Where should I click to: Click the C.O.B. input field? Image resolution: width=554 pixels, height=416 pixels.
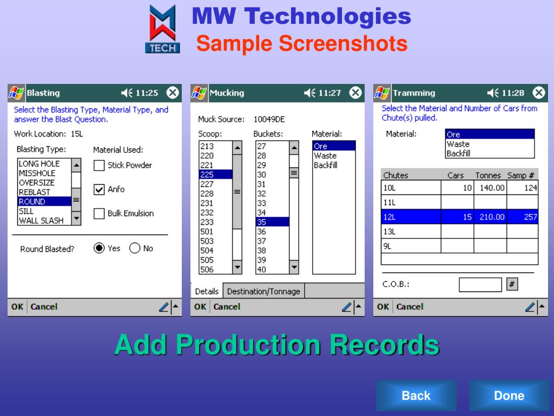[x=480, y=284]
